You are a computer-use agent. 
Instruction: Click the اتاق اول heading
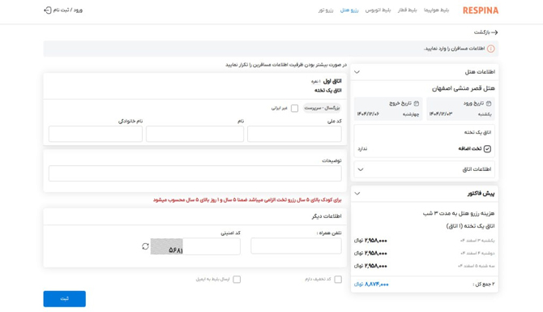click(332, 81)
